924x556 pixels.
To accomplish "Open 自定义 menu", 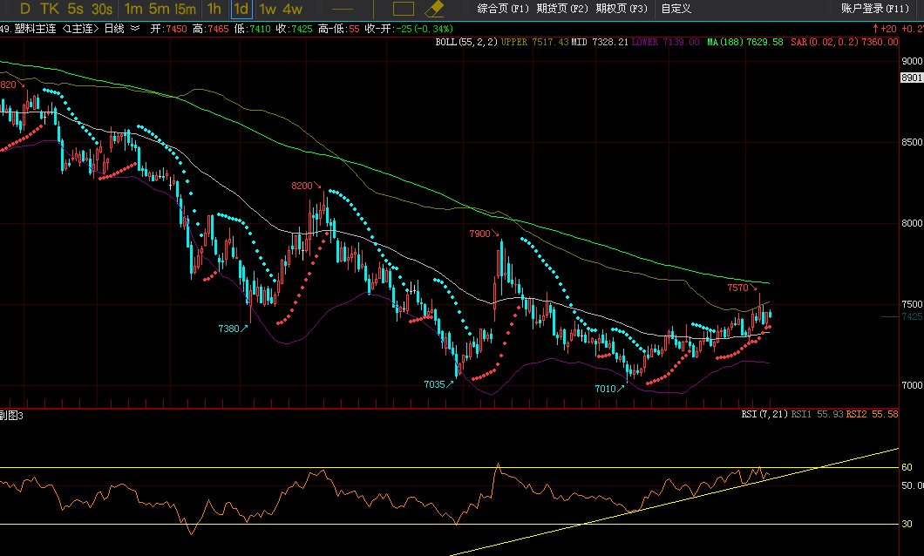I will [x=676, y=9].
